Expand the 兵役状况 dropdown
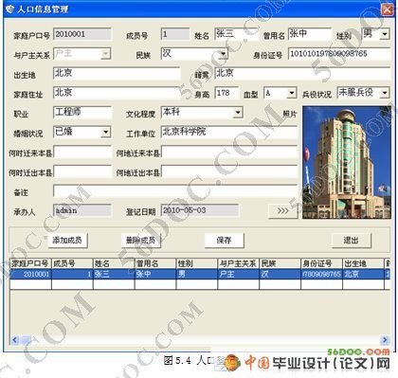Image resolution: width=398 pixels, height=378 pixels. click(x=385, y=93)
